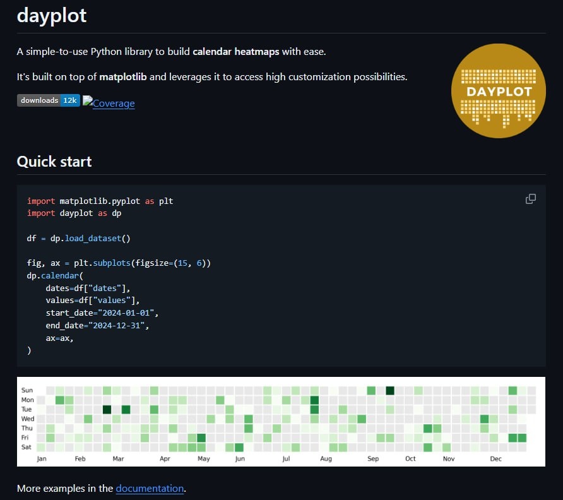The width and height of the screenshot is (563, 500).
Task: Click the 'Oct' month label on the heatmap
Action: coord(410,458)
